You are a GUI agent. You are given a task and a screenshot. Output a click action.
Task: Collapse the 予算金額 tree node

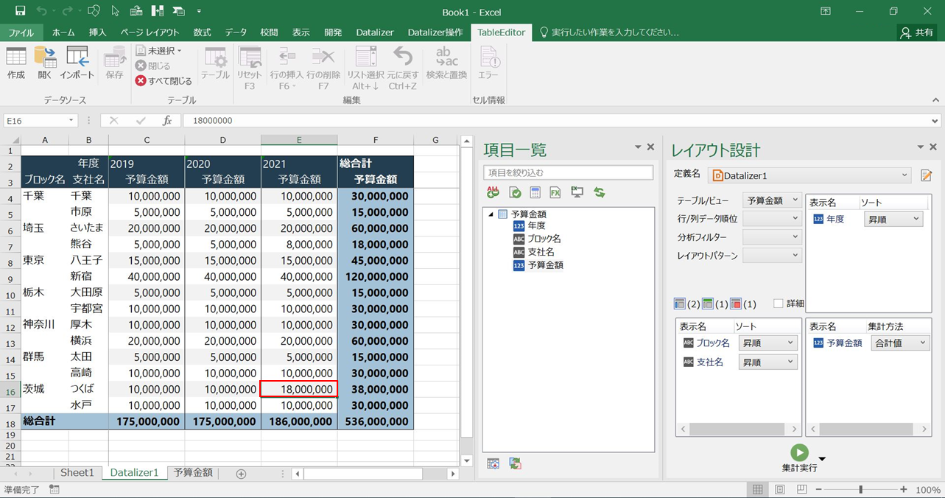(491, 214)
